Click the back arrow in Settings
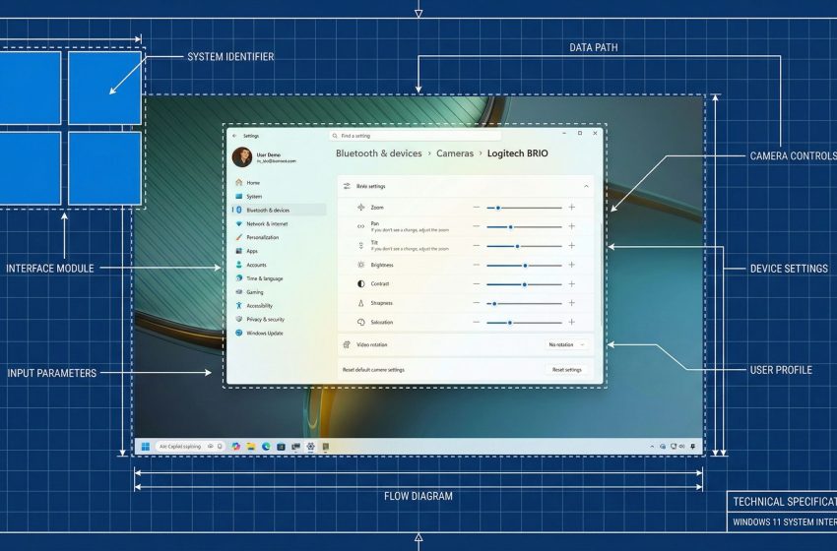837x551 pixels. coord(234,136)
